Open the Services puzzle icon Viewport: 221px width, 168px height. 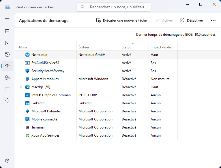coord(7,101)
